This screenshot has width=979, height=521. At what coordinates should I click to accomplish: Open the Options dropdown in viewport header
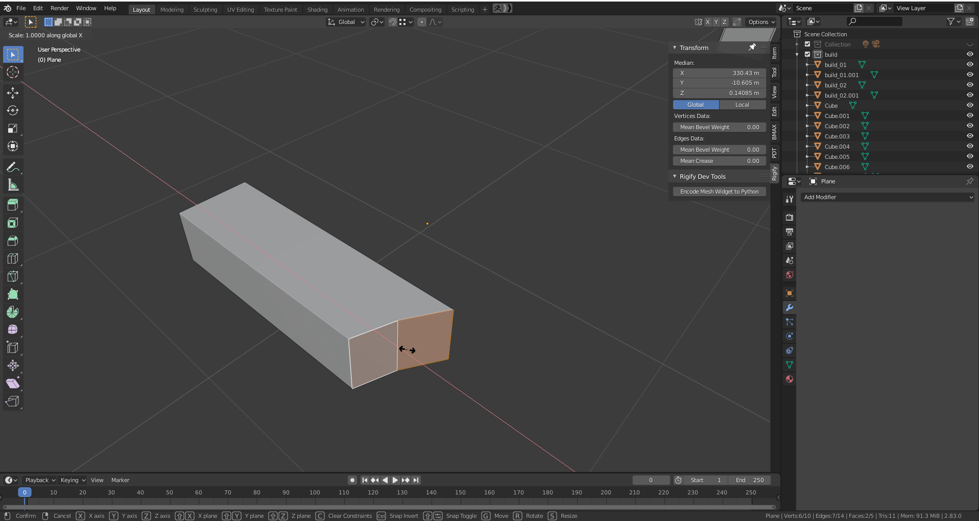click(761, 22)
